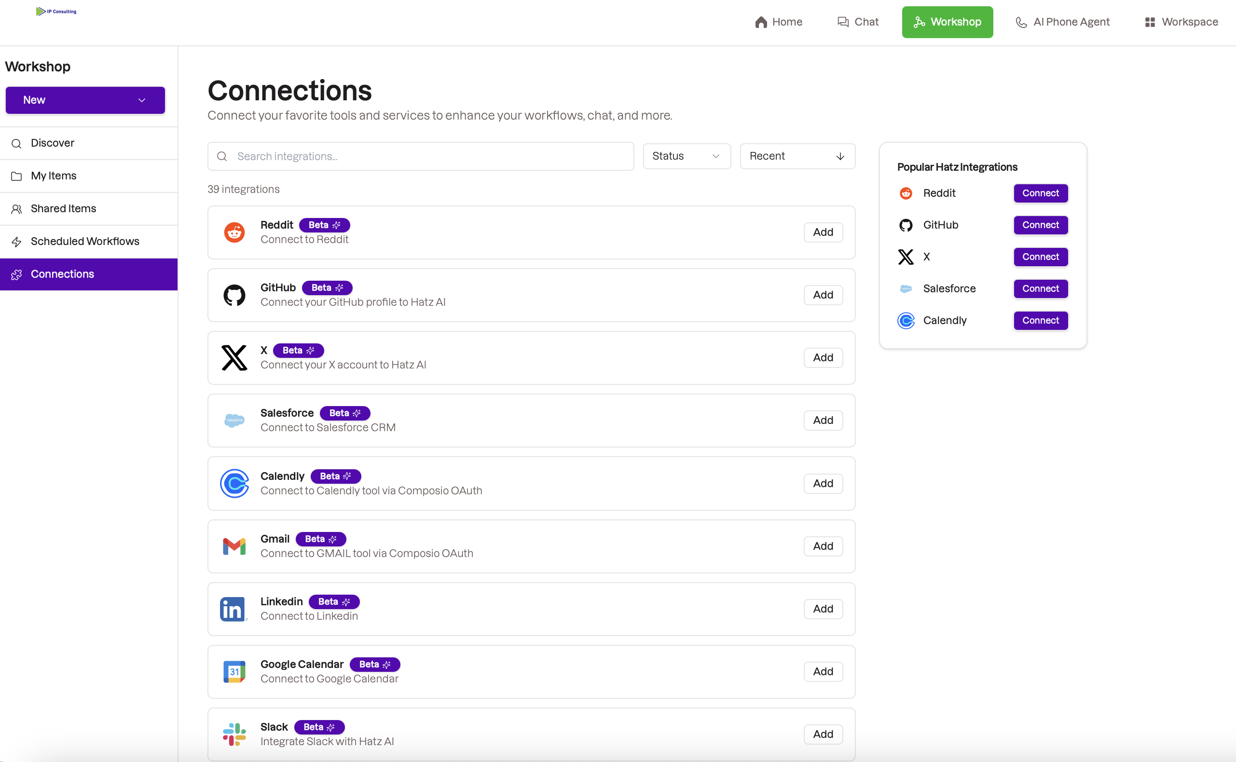Screen dimensions: 1236x762
Task: Focus the Search integrations field
Action: (428, 156)
